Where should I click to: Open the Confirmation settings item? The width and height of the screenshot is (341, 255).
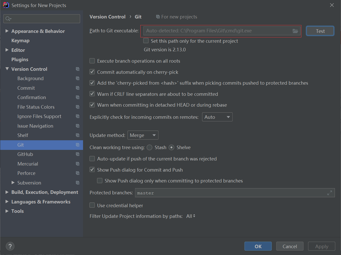[x=32, y=97]
